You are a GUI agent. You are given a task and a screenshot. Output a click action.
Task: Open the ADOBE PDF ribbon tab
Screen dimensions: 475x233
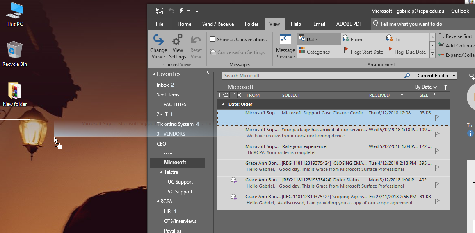(349, 24)
